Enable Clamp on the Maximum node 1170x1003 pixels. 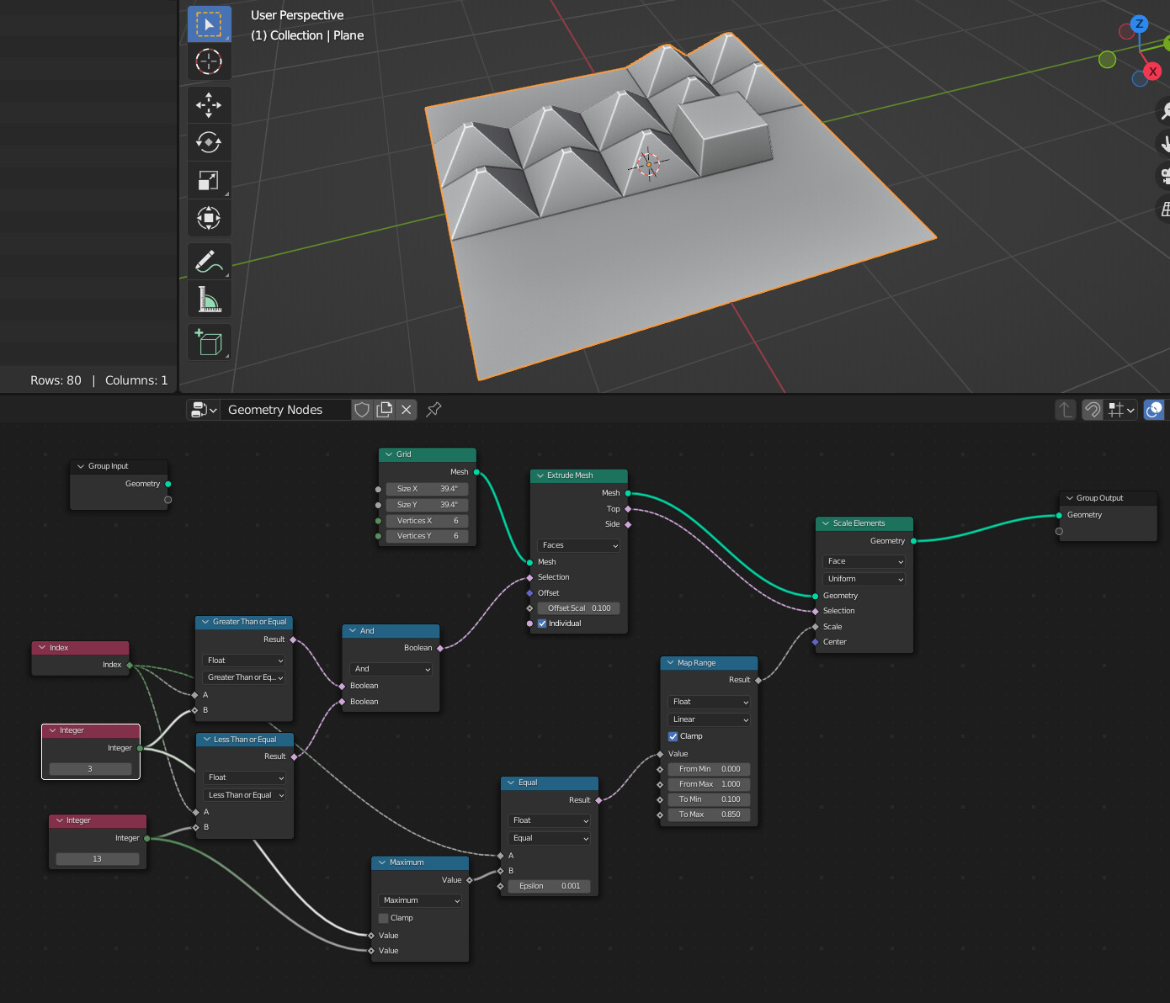383,918
